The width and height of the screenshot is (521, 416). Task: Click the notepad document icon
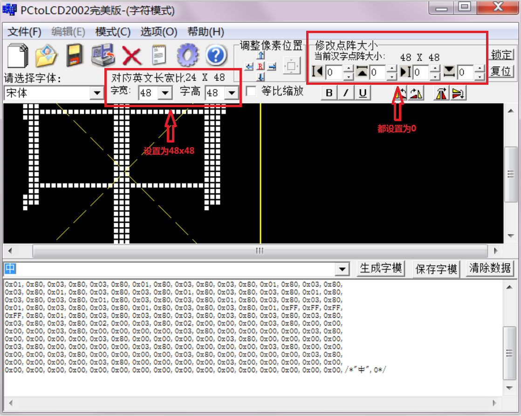point(159,55)
